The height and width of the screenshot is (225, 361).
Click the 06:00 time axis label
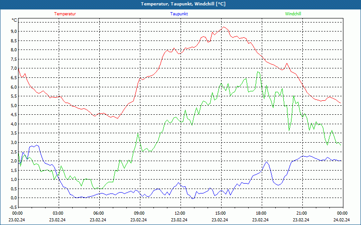tap(99, 213)
